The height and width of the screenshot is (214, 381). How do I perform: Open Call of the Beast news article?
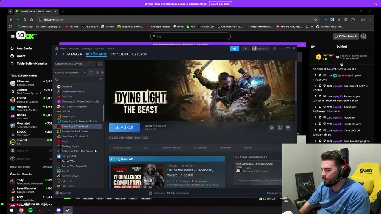[190, 173]
